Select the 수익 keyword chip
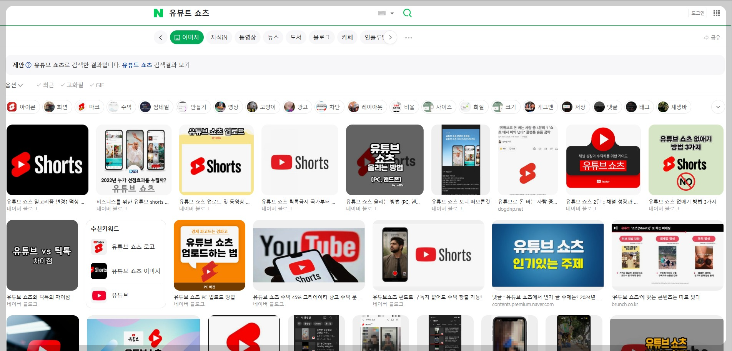This screenshot has width=732, height=351. (121, 107)
